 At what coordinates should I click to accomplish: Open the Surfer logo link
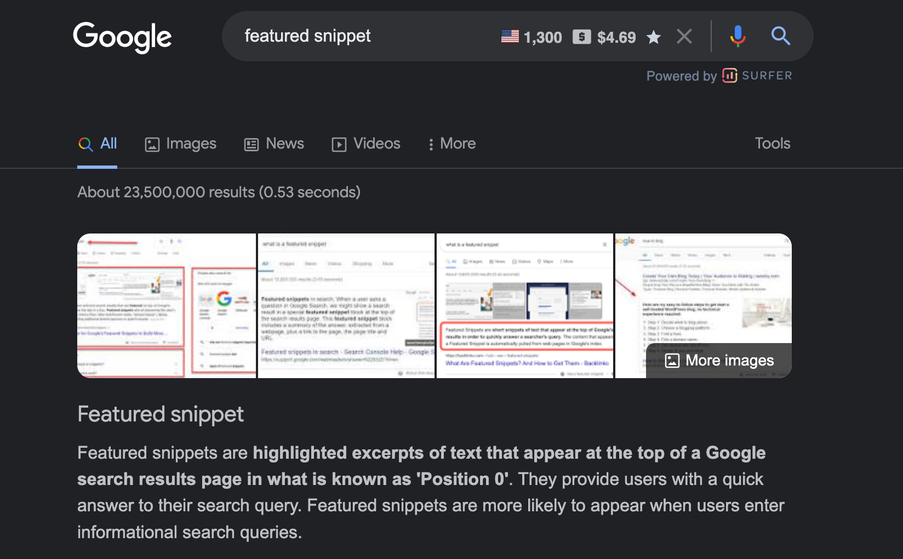pyautogui.click(x=757, y=76)
